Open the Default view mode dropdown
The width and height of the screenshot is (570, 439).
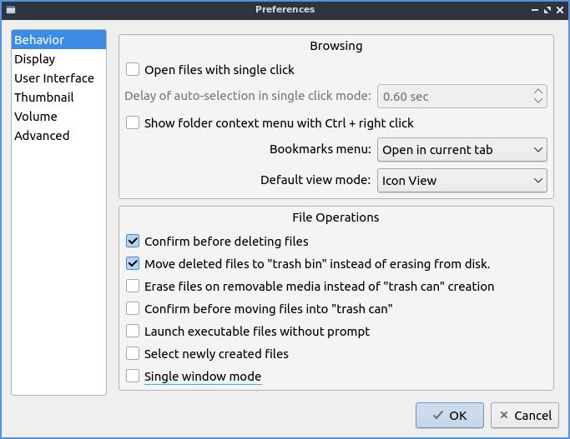point(462,180)
